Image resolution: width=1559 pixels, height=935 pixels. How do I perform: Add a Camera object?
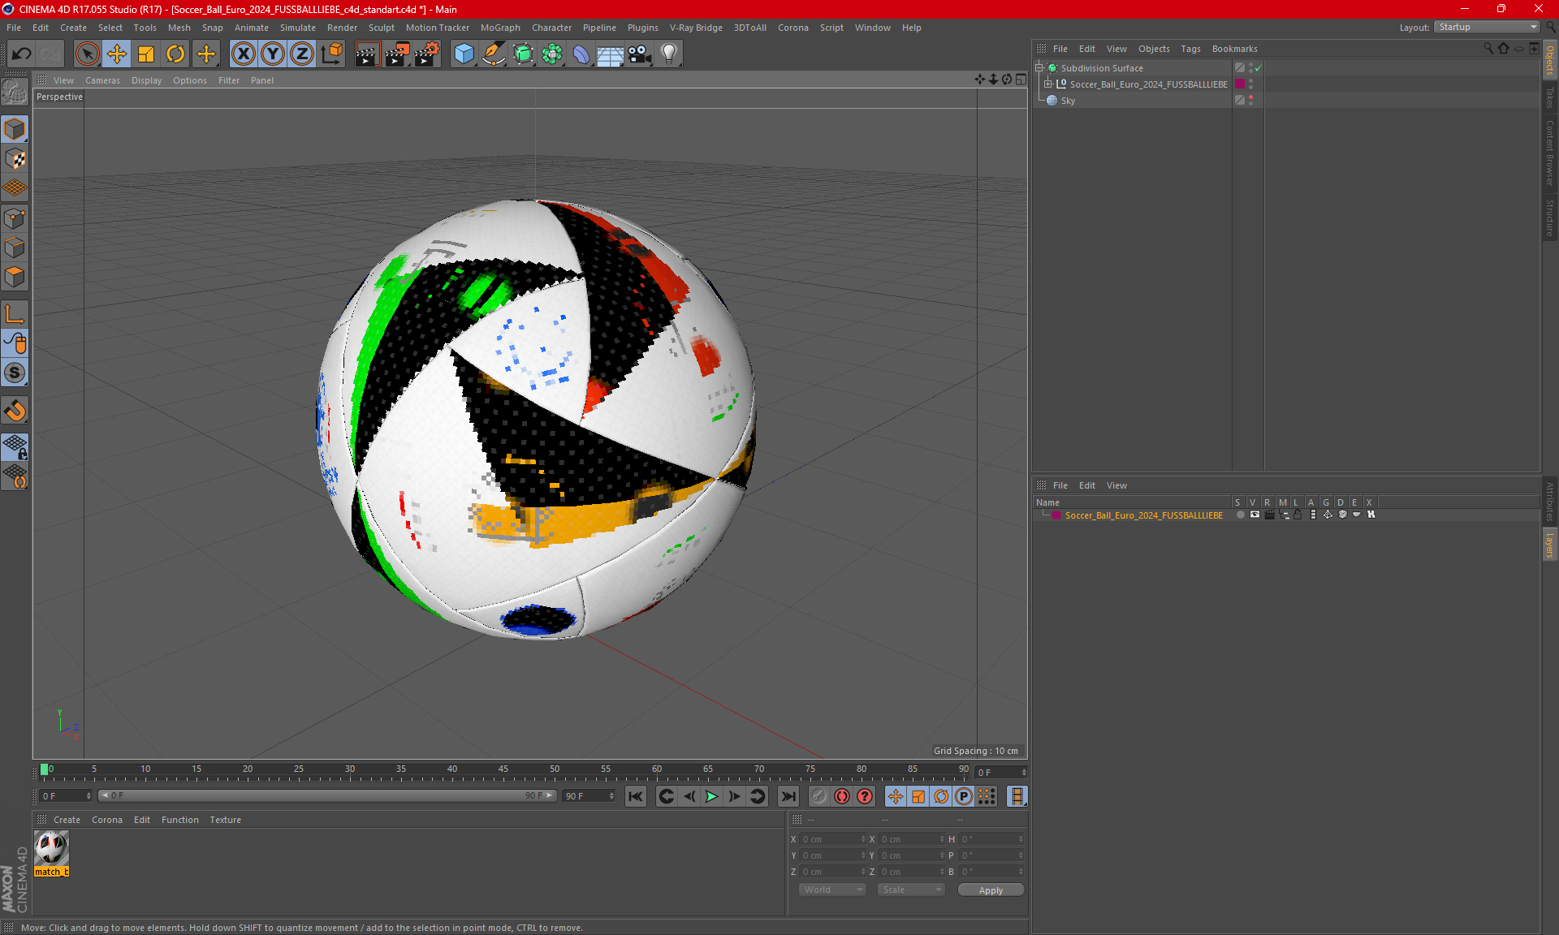[x=640, y=54]
